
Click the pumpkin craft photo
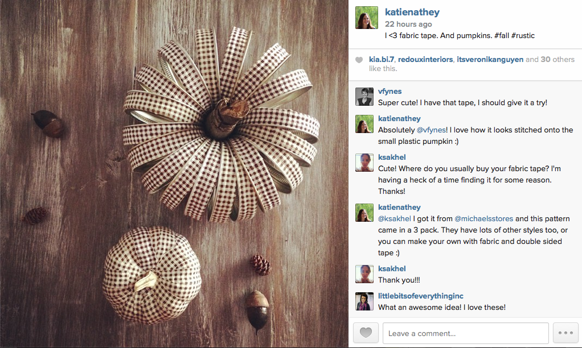[x=174, y=174]
